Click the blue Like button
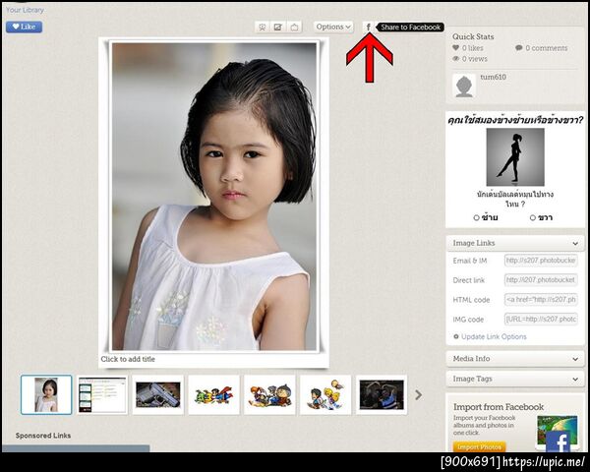Screen dimensions: 590x472 24,27
